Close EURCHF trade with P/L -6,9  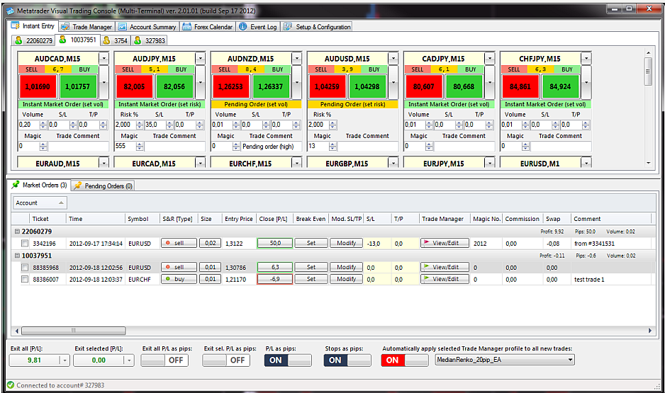(275, 279)
